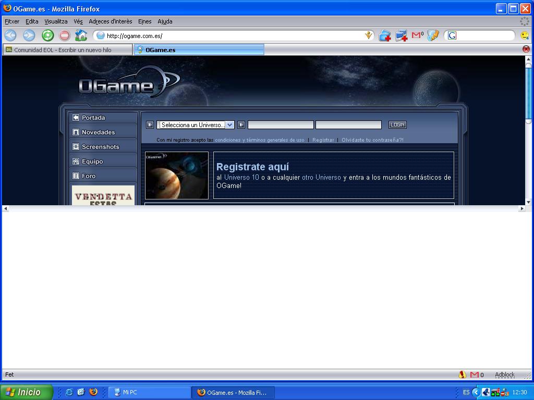
Task: Open condiciones y términos generales de uso link
Action: click(260, 140)
